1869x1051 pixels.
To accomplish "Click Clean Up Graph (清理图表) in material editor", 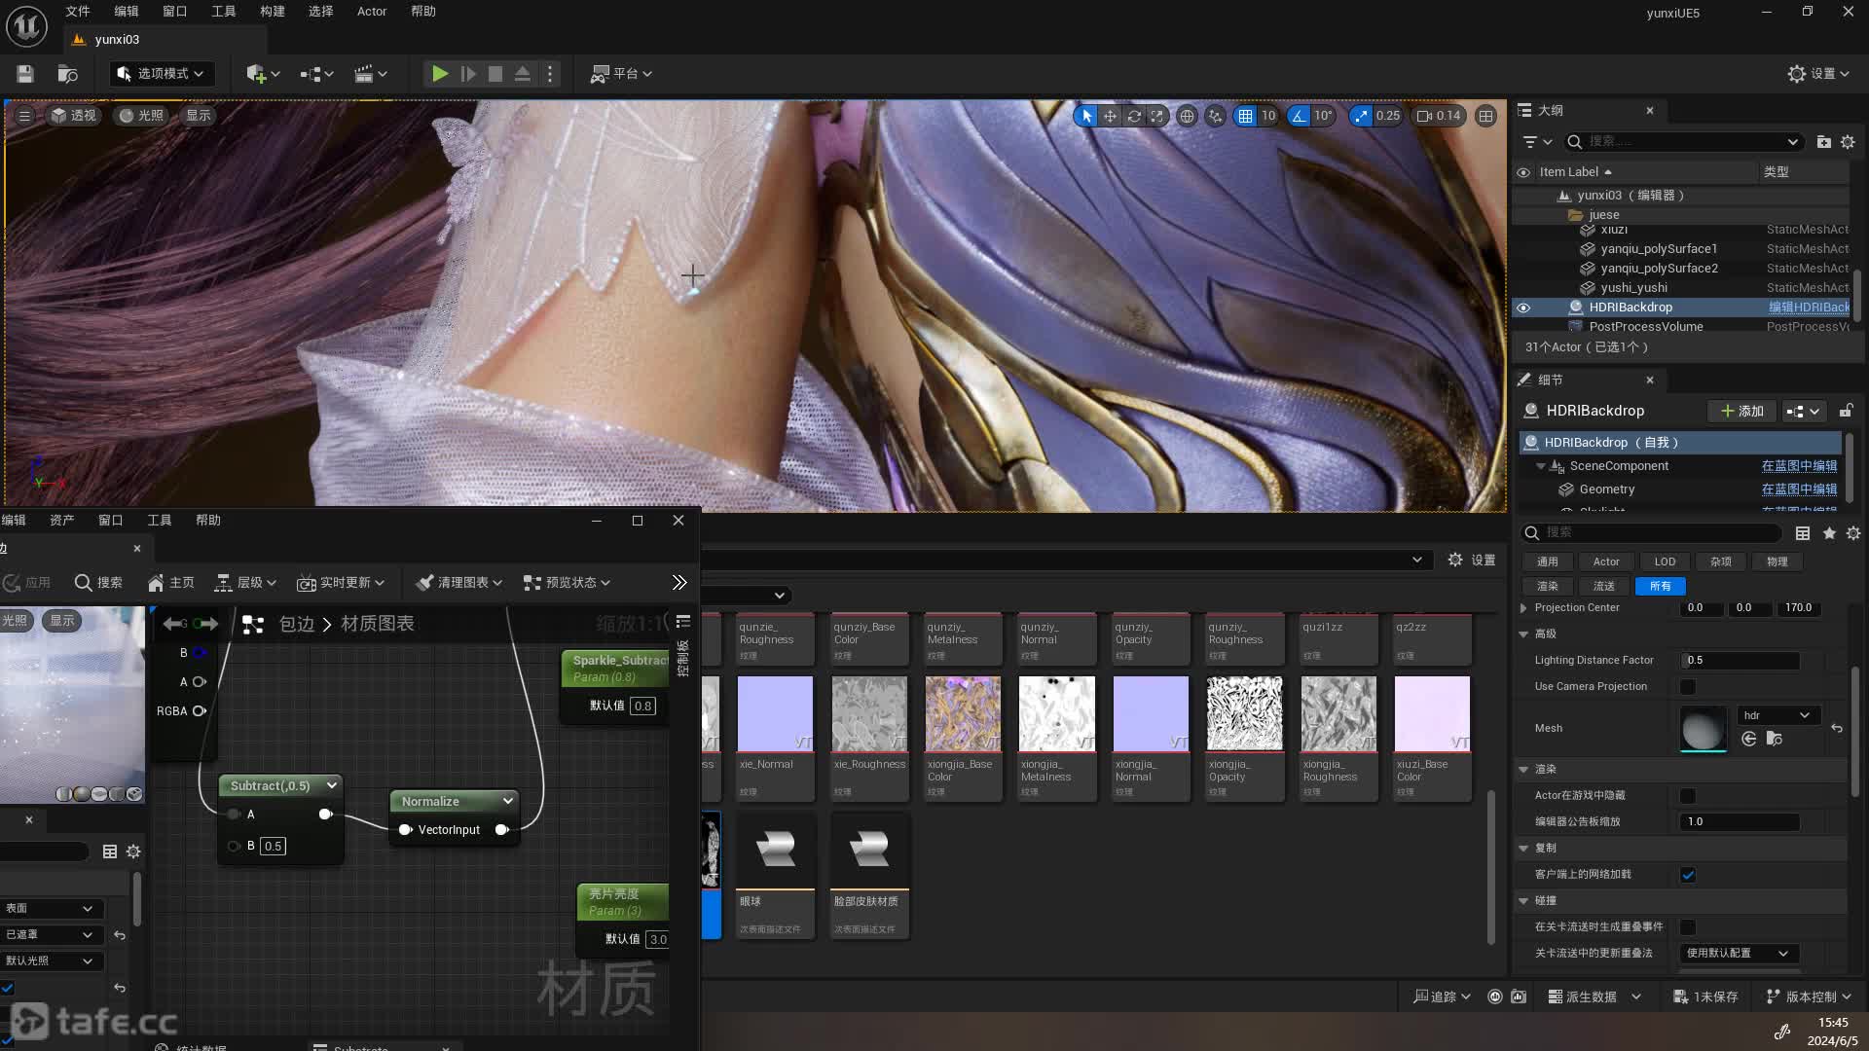I will (458, 583).
